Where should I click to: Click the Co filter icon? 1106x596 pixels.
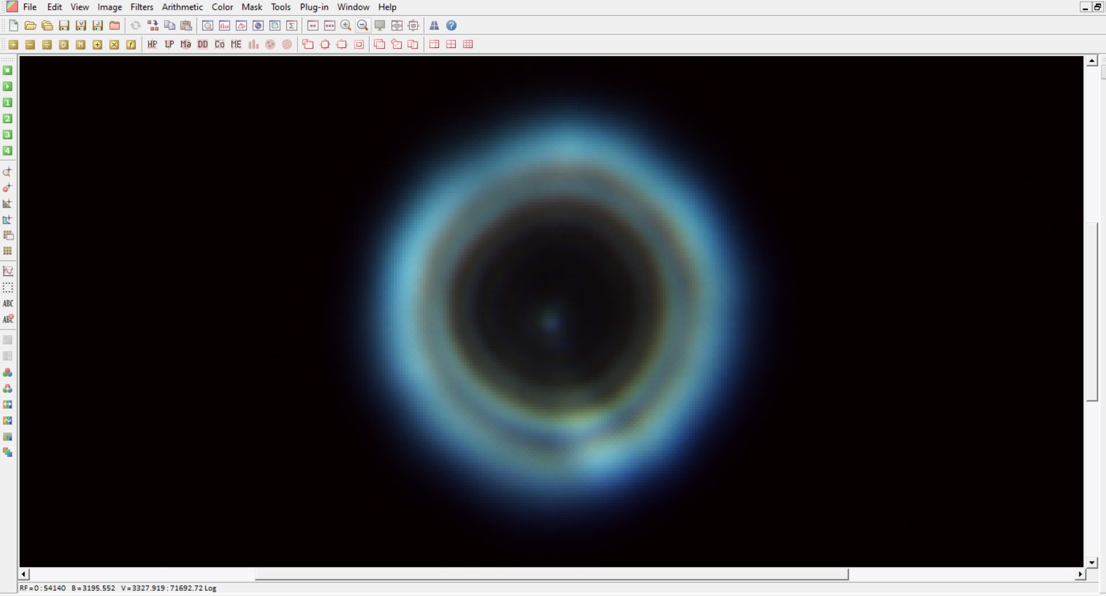pos(220,44)
